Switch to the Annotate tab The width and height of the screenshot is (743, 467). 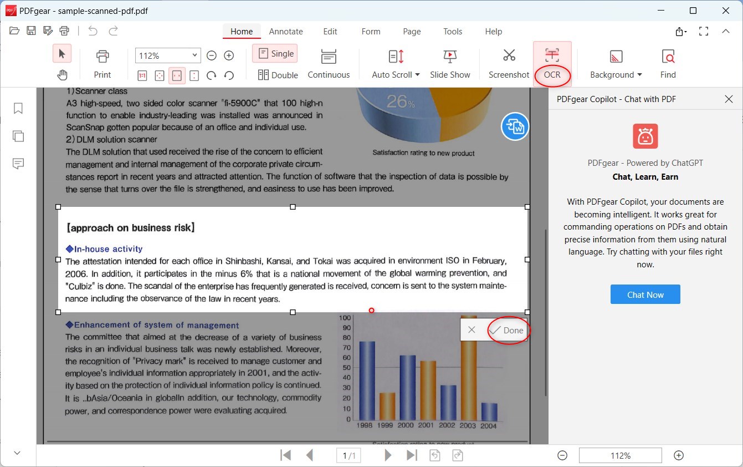coord(286,32)
